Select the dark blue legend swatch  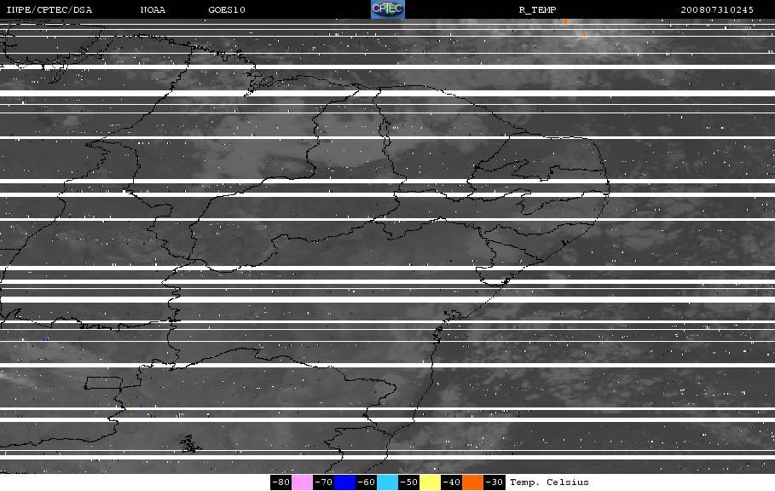[x=344, y=482]
